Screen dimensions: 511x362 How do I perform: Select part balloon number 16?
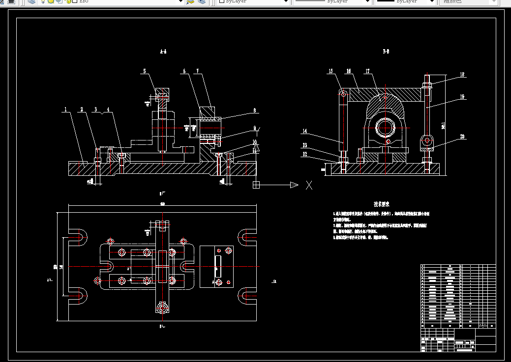349,71
